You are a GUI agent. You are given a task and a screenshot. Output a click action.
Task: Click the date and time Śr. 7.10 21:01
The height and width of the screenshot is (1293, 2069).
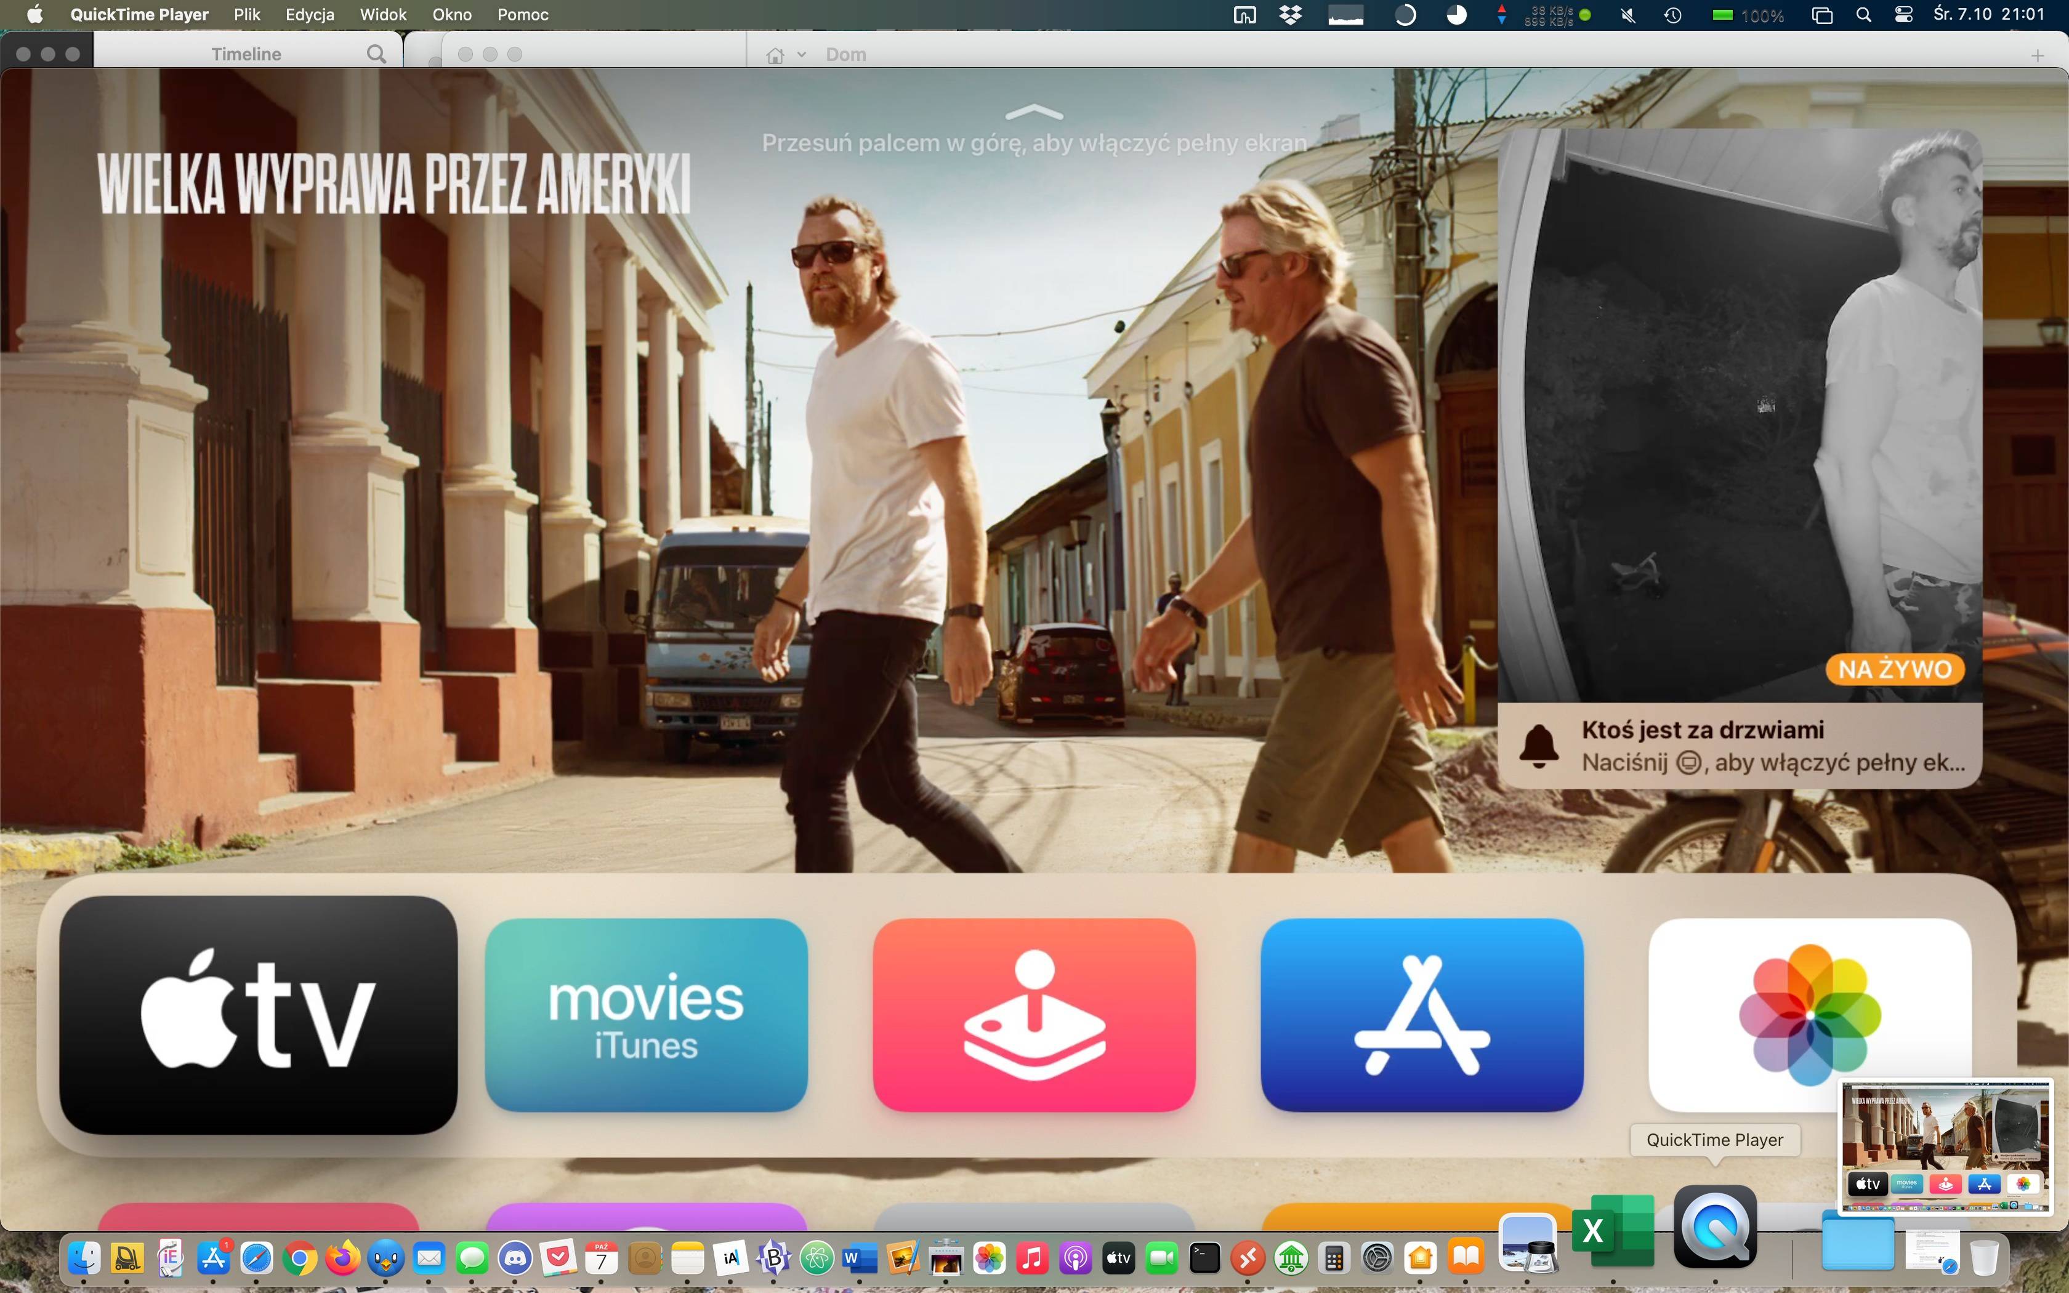[x=1988, y=15]
